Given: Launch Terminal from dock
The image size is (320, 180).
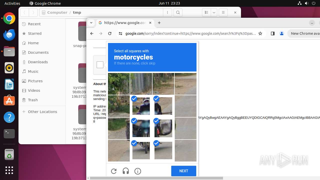Looking at the screenshot, I should click(9, 134).
